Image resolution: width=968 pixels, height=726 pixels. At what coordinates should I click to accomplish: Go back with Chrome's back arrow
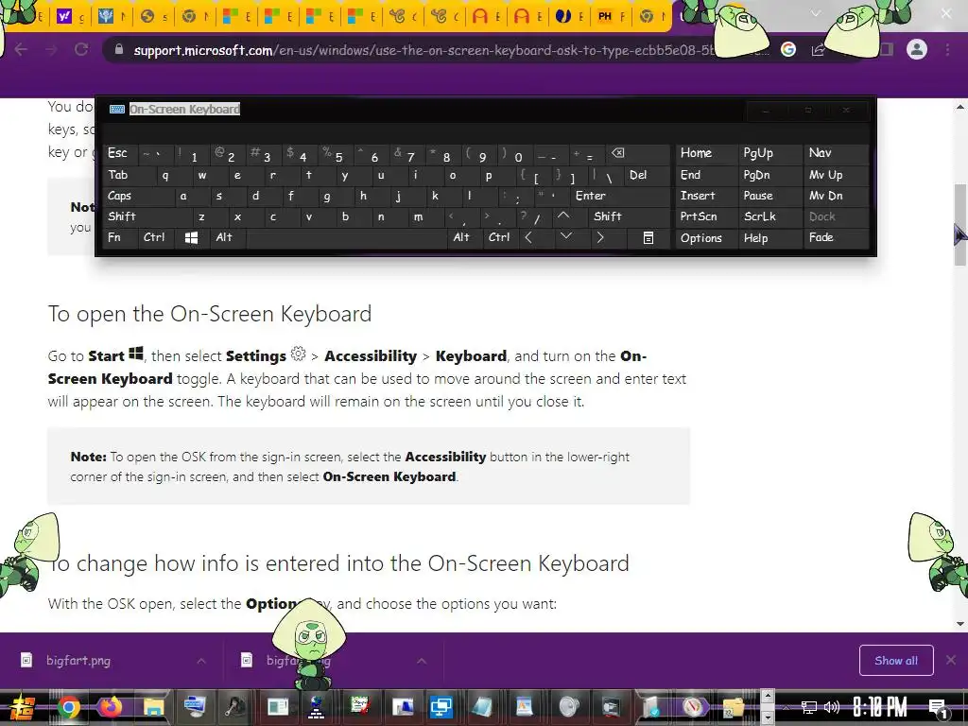21,49
